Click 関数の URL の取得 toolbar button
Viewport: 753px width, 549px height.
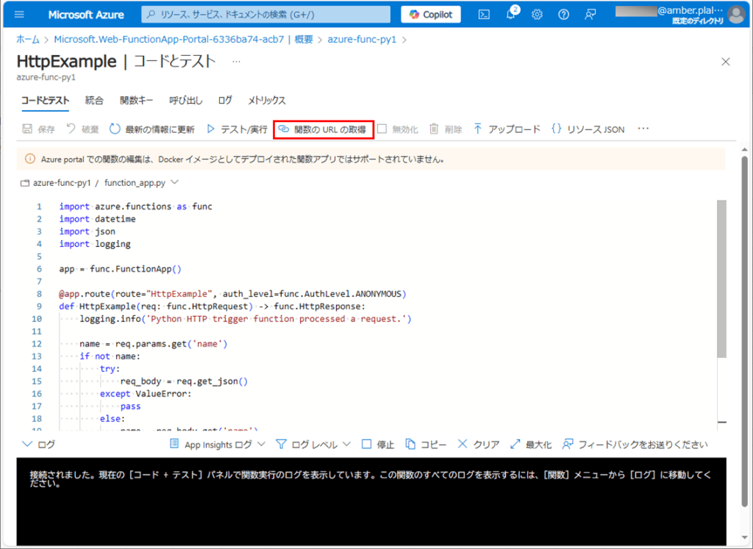[324, 129]
